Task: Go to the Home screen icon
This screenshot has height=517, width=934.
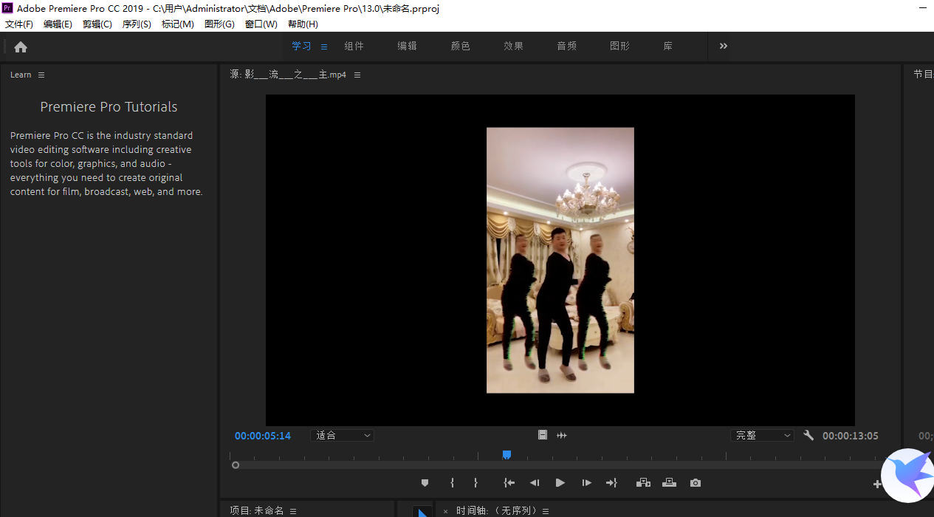Action: tap(21, 47)
